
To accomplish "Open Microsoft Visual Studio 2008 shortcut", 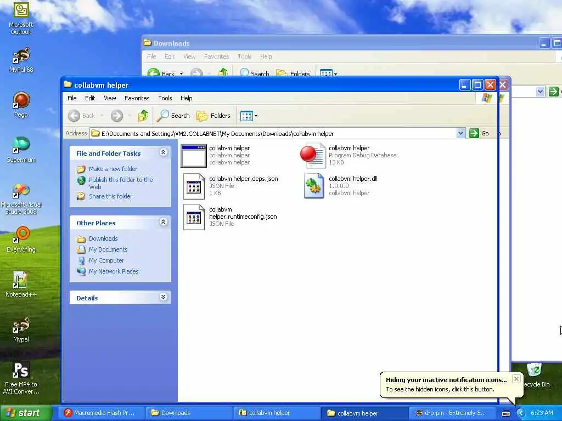I will tap(21, 199).
